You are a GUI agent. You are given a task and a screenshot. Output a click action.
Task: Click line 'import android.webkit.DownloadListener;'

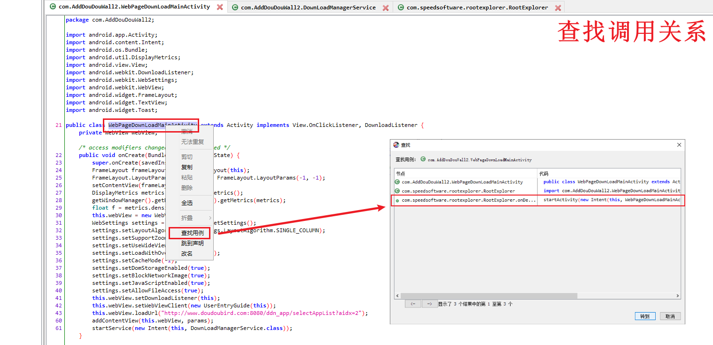130,72
